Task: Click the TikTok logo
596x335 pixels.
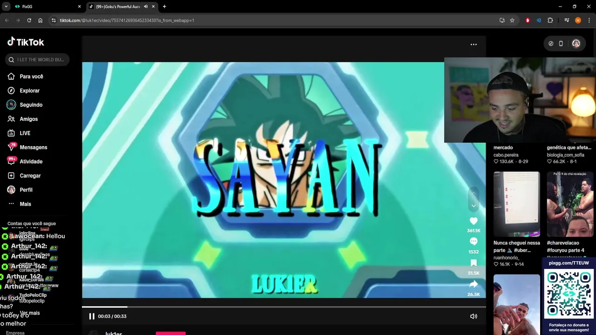Action: 26,42
